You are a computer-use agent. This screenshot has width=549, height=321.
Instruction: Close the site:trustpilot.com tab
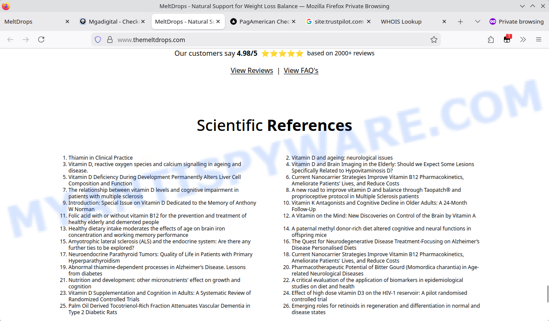(369, 21)
